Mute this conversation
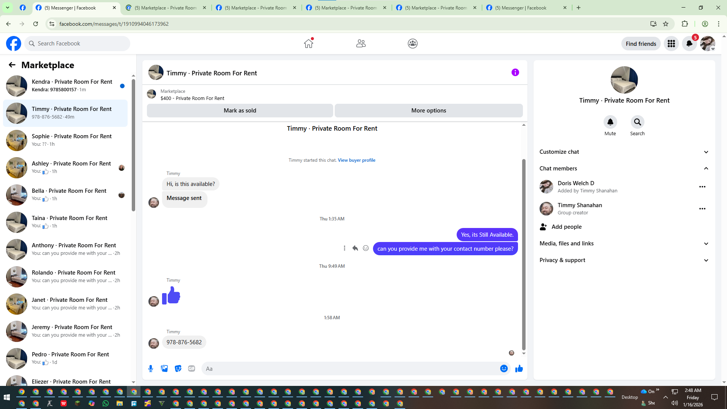The width and height of the screenshot is (727, 409). pos(610,122)
